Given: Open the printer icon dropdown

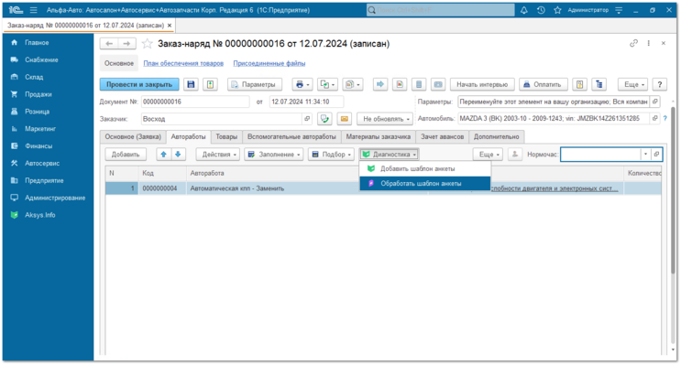Looking at the screenshot, I should click(302, 84).
